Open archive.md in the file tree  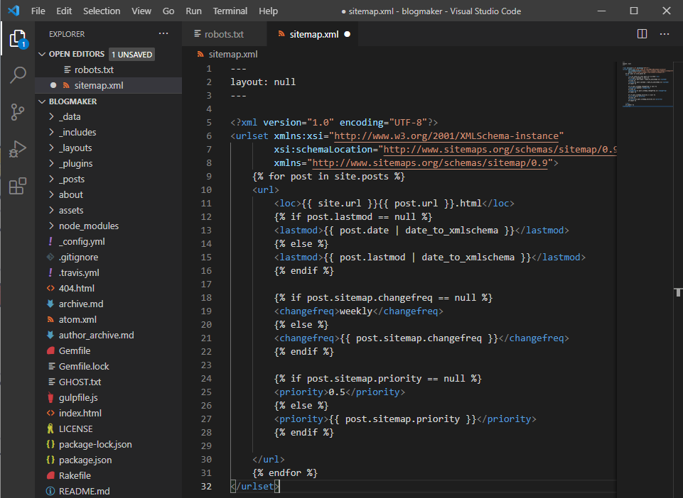point(80,304)
